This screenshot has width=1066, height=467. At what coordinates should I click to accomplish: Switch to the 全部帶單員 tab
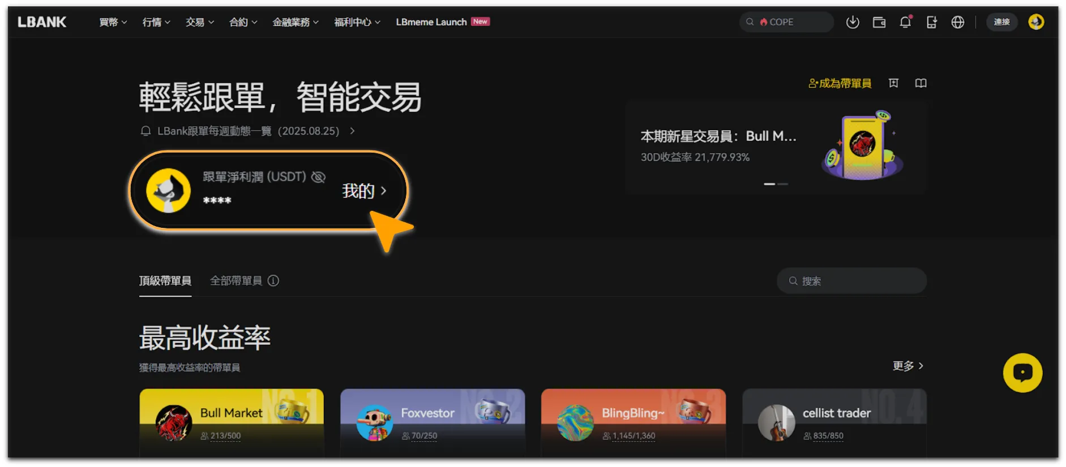[x=236, y=281]
